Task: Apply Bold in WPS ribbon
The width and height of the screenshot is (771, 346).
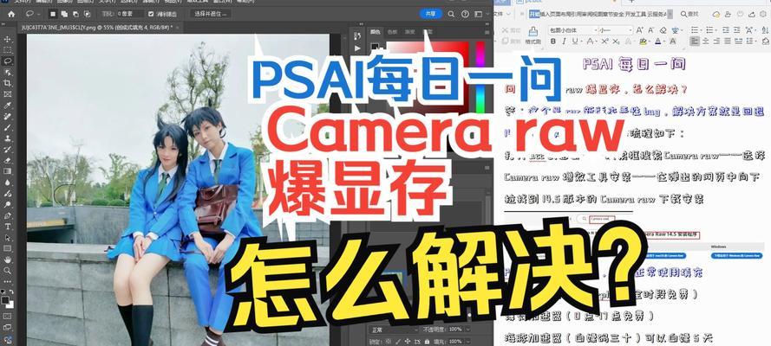Action: pos(553,42)
